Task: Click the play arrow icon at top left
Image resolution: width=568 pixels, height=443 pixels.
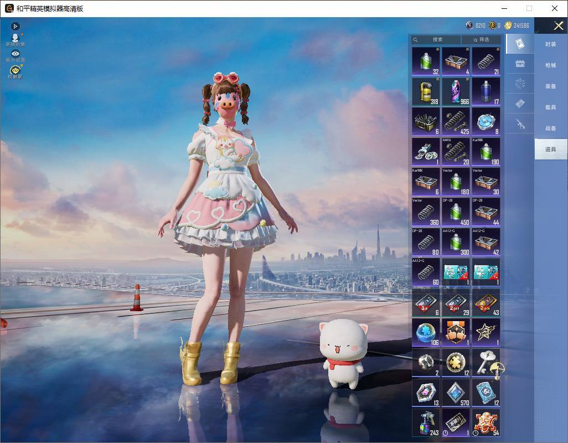Action: [x=15, y=26]
